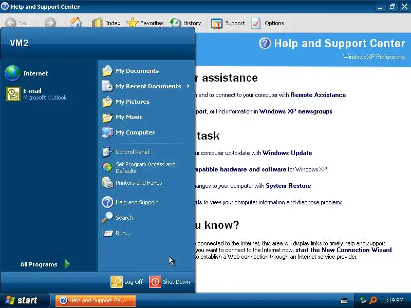The width and height of the screenshot is (411, 308).
Task: Click the Home icon in Help toolbar
Action: coord(76,23)
